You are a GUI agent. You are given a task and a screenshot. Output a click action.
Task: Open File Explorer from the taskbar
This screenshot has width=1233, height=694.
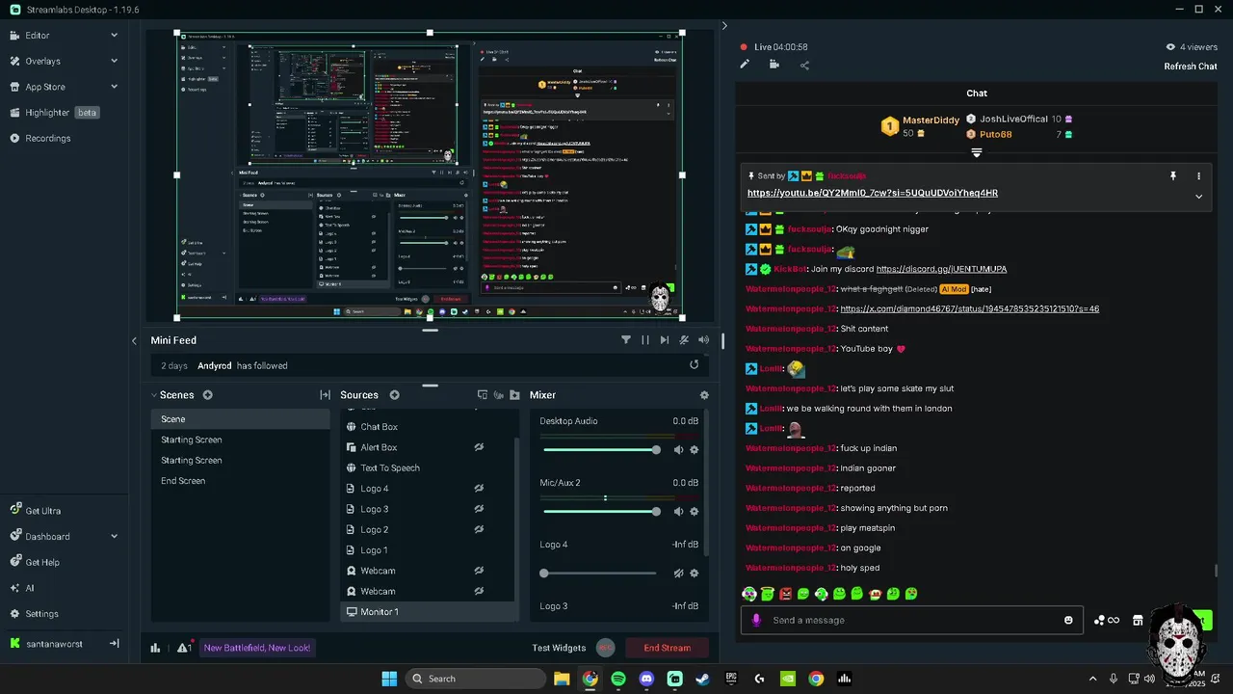pyautogui.click(x=562, y=679)
